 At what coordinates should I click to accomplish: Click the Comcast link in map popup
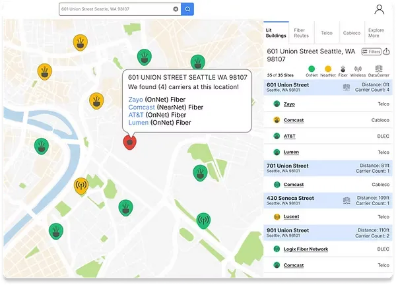pyautogui.click(x=141, y=108)
